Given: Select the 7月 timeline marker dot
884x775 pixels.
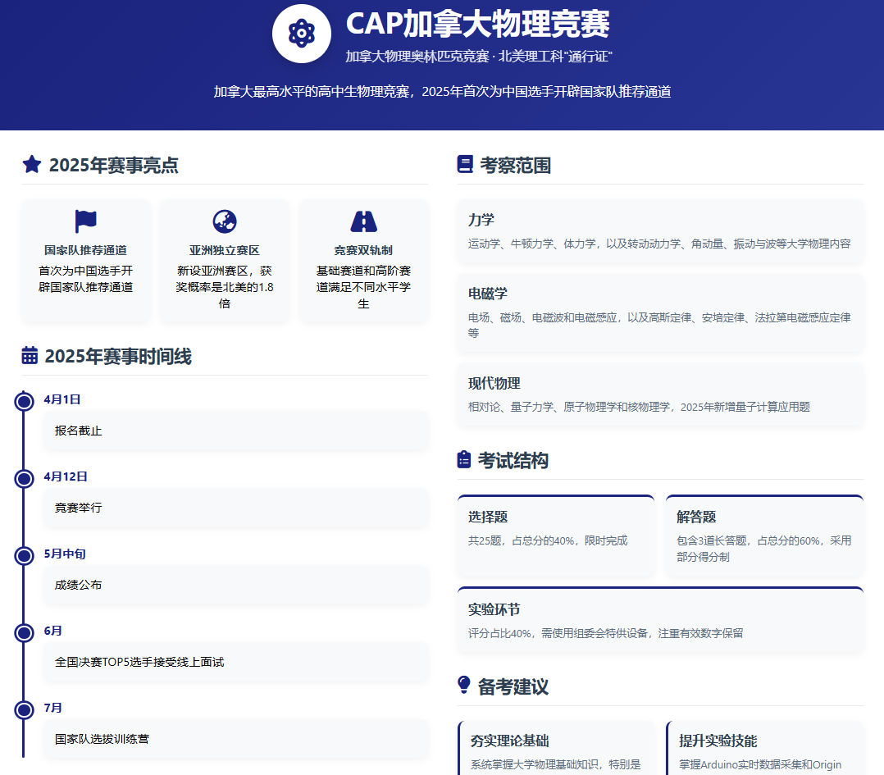Looking at the screenshot, I should tap(24, 709).
